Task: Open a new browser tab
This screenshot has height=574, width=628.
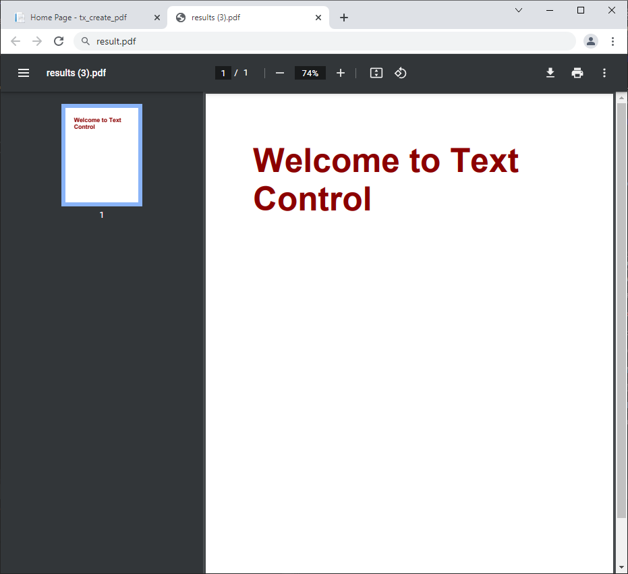Action: tap(343, 18)
